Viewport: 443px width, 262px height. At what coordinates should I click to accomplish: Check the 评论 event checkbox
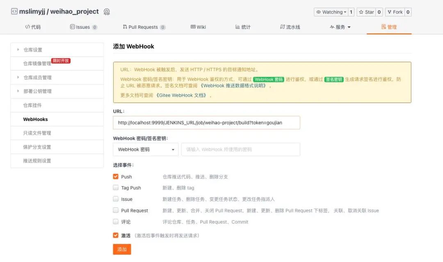[116, 222]
